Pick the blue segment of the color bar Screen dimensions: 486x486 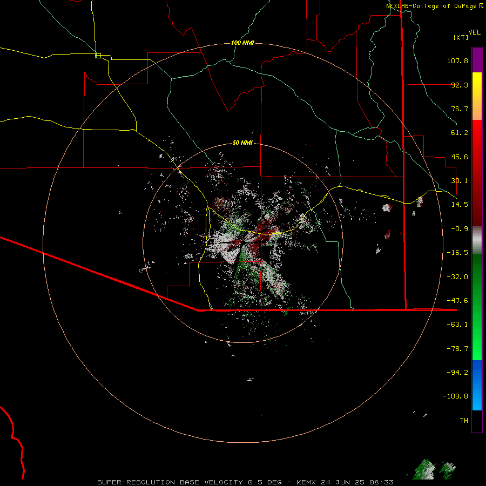[477, 385]
